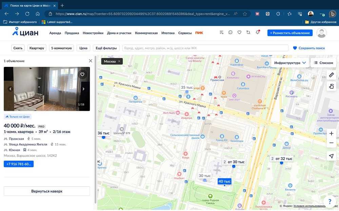Expand the Инфраструктура dropdown
Viewport: 339px width, 211px height.
point(290,63)
